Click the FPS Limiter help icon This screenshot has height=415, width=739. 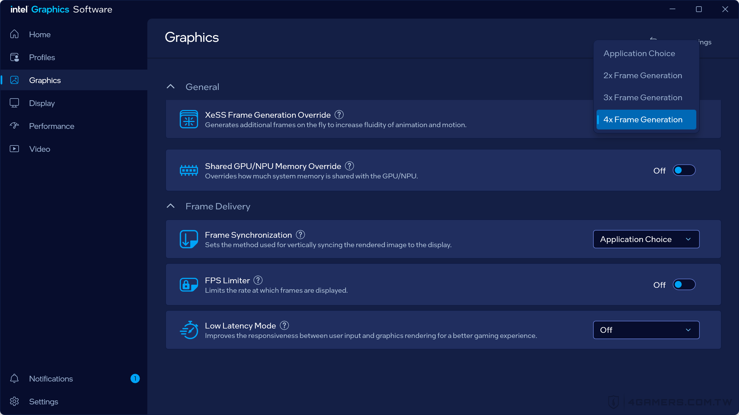(258, 280)
